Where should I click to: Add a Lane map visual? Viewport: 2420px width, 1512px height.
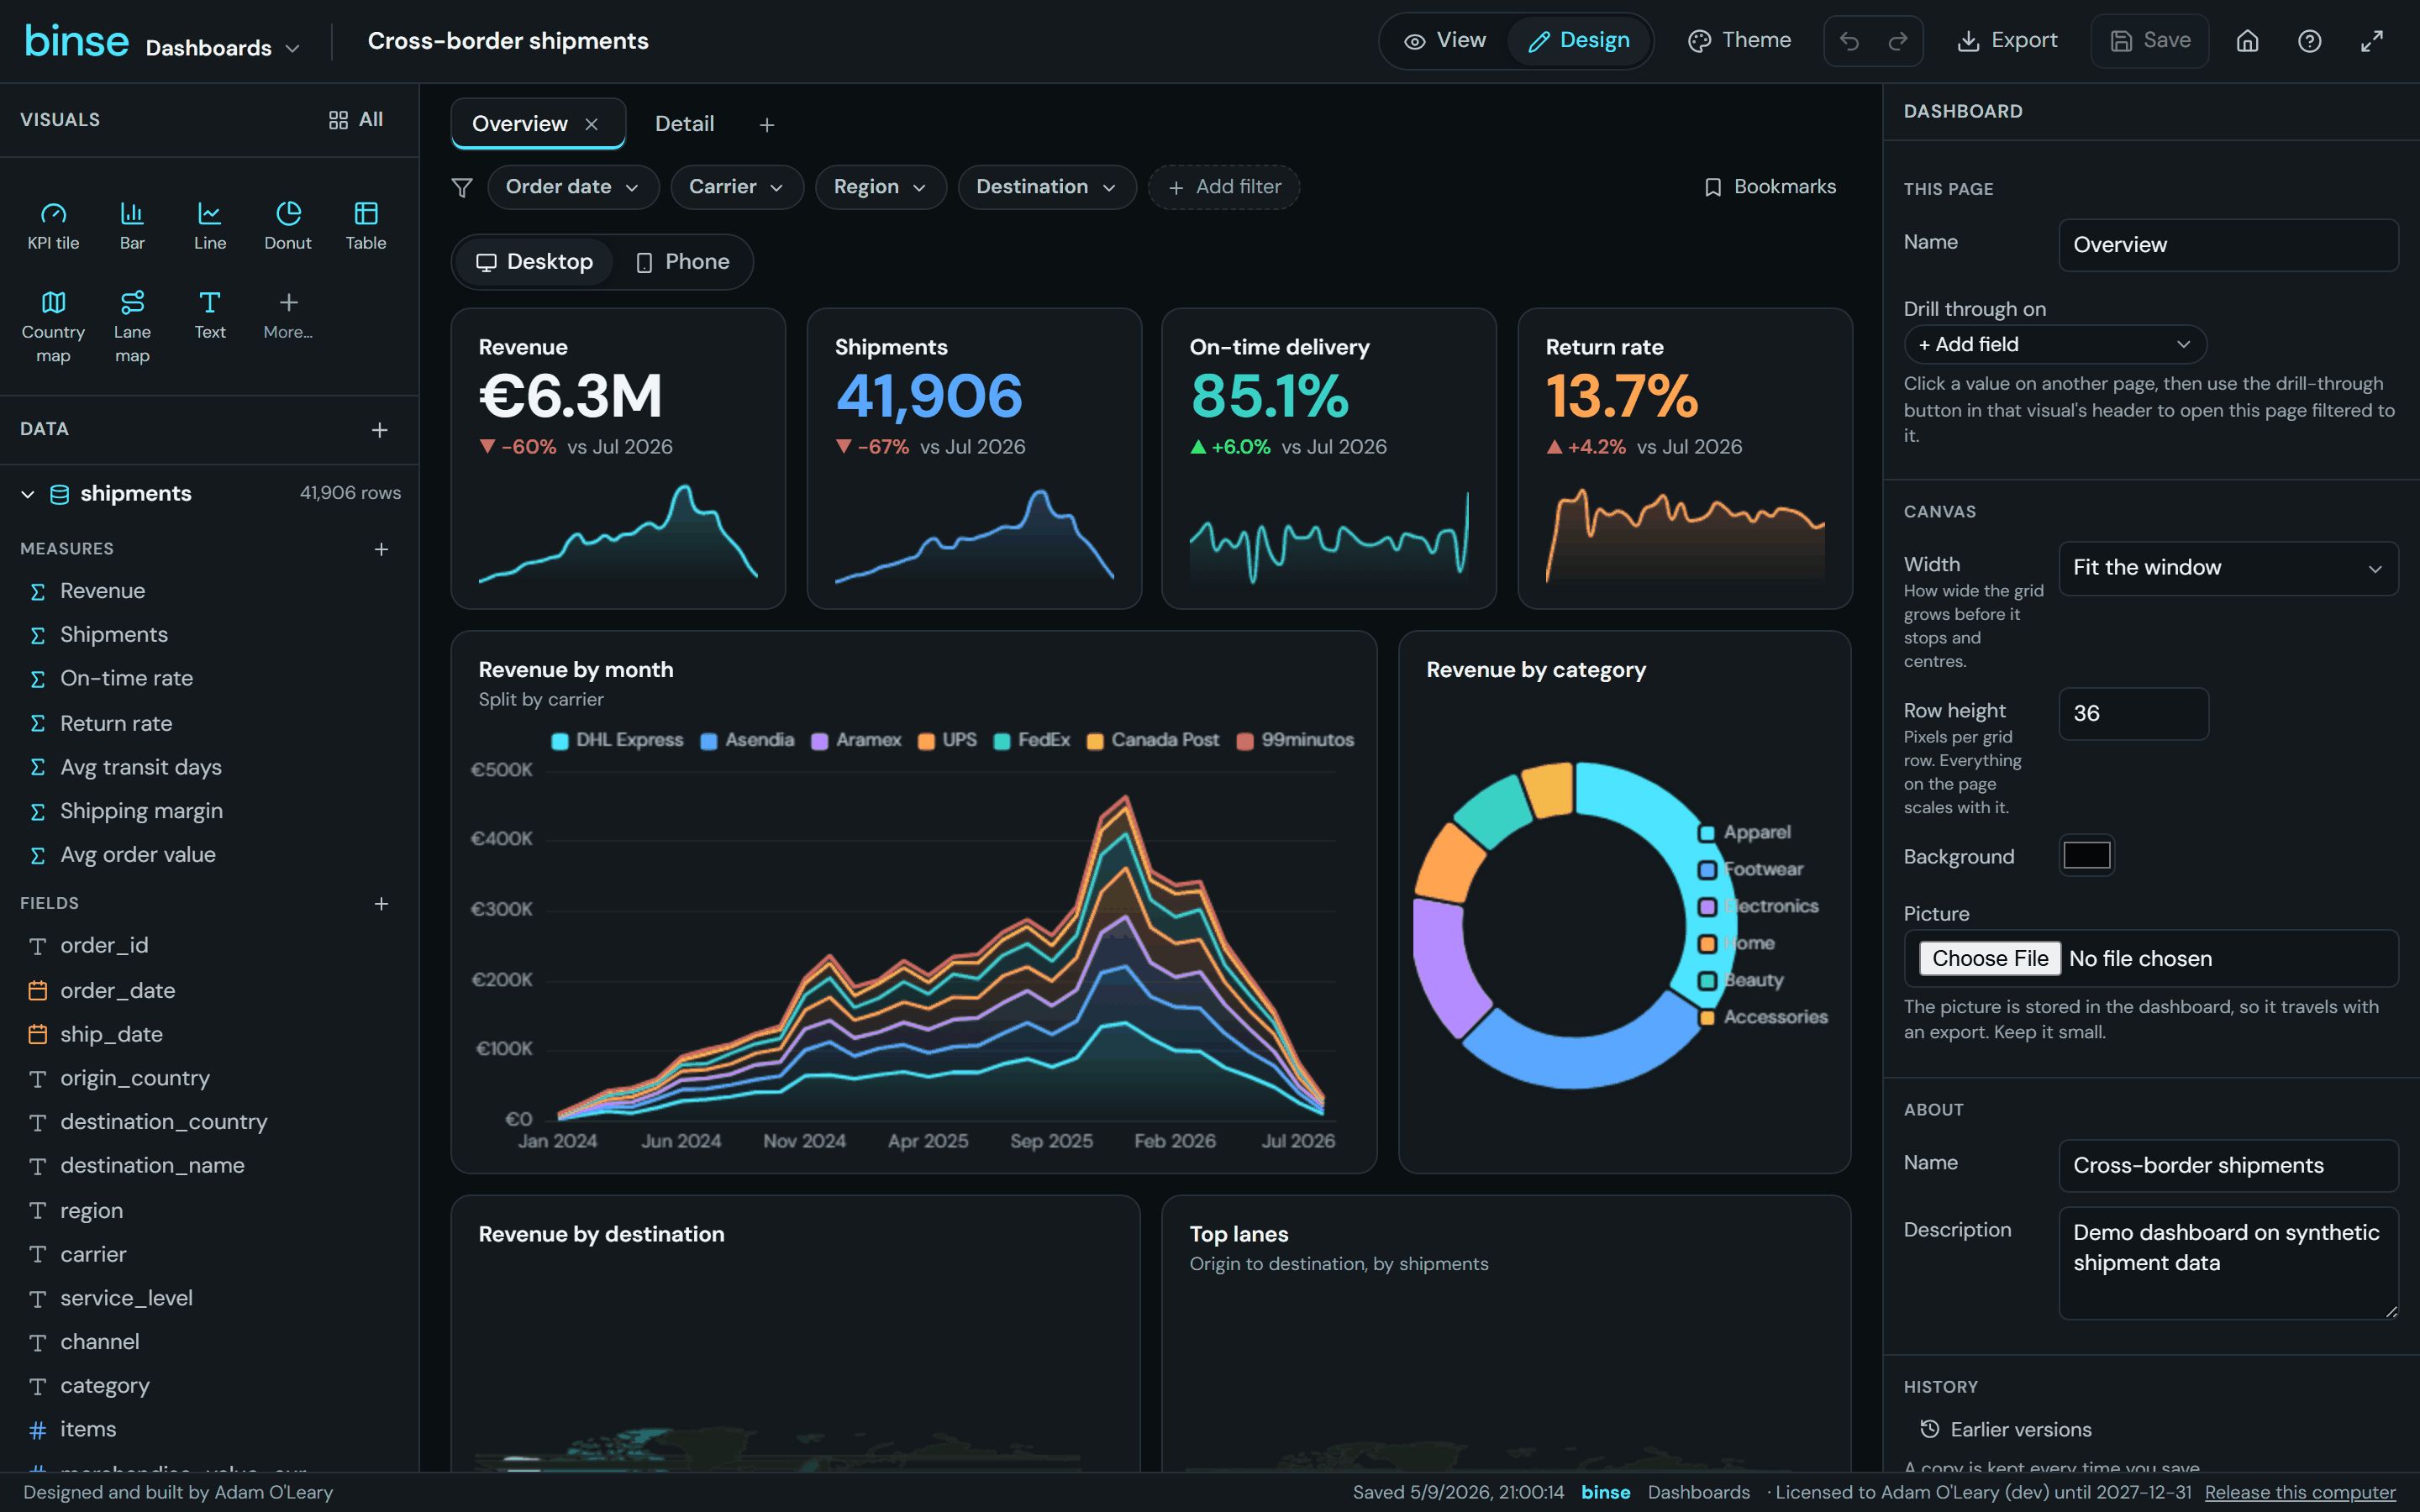[x=132, y=327]
